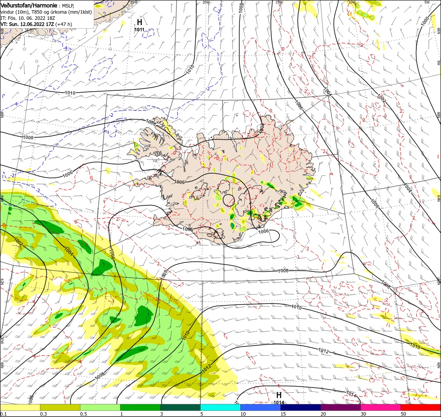Image resolution: width=441 pixels, height=417 pixels.
Task: Click the purple 20–30 mm legend swatch
Action: [x=340, y=407]
